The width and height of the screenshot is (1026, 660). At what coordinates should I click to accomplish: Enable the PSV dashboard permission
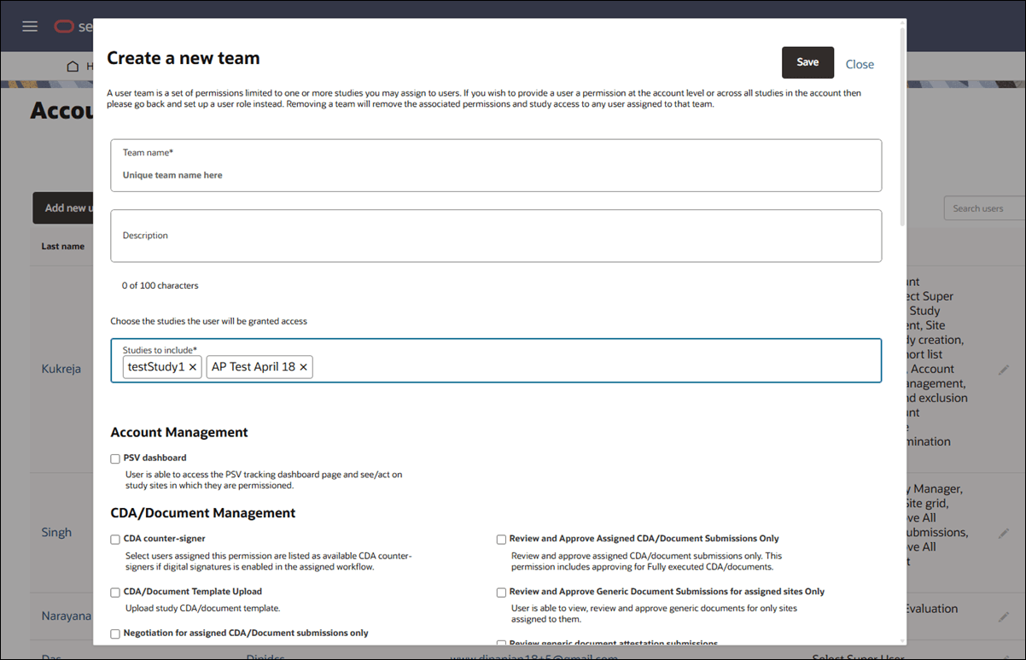pyautogui.click(x=115, y=458)
